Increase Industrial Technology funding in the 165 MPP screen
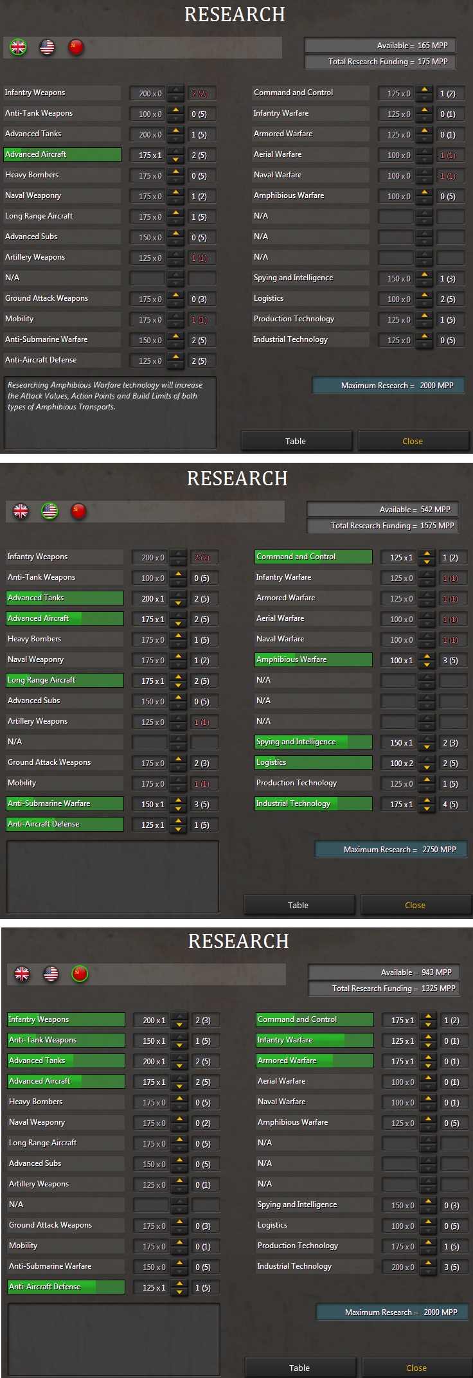Viewport: 473px width, 1378px height. point(424,336)
